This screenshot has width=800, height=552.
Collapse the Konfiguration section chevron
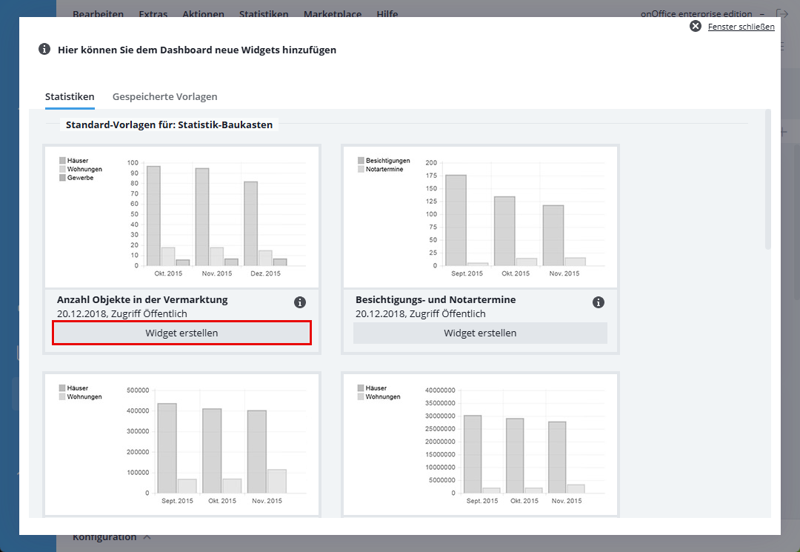coord(147,537)
